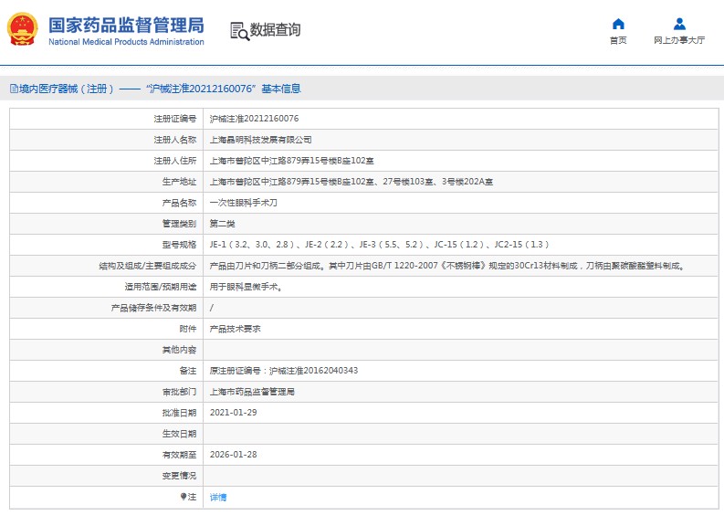Click the 产品储存条件及有效期 label
Image resolution: width=724 pixels, height=515 pixels.
153,308
